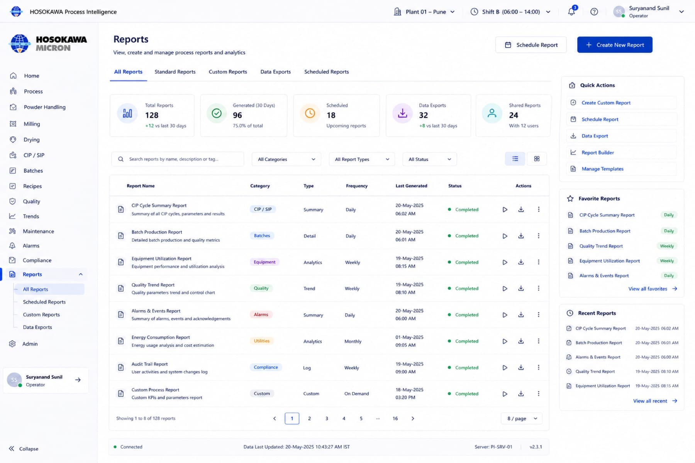Open the help question mark icon

[594, 12]
